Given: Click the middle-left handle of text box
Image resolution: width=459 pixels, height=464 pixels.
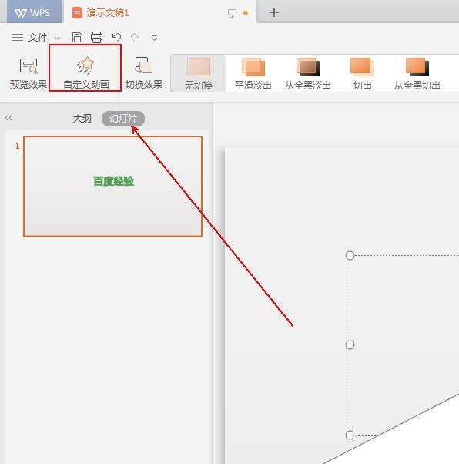Looking at the screenshot, I should [x=350, y=345].
